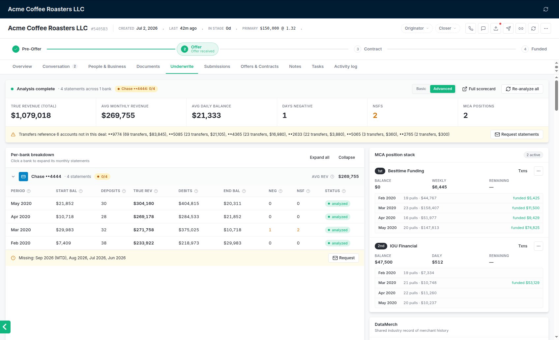559x340 pixels.
Task: Click the Chase bank card icon
Action: tap(23, 177)
